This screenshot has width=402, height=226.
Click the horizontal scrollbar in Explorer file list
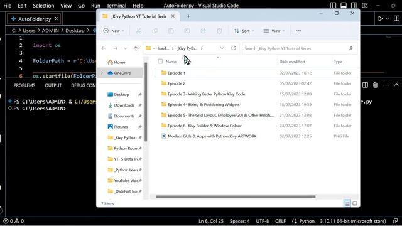pyautogui.click(x=236, y=196)
